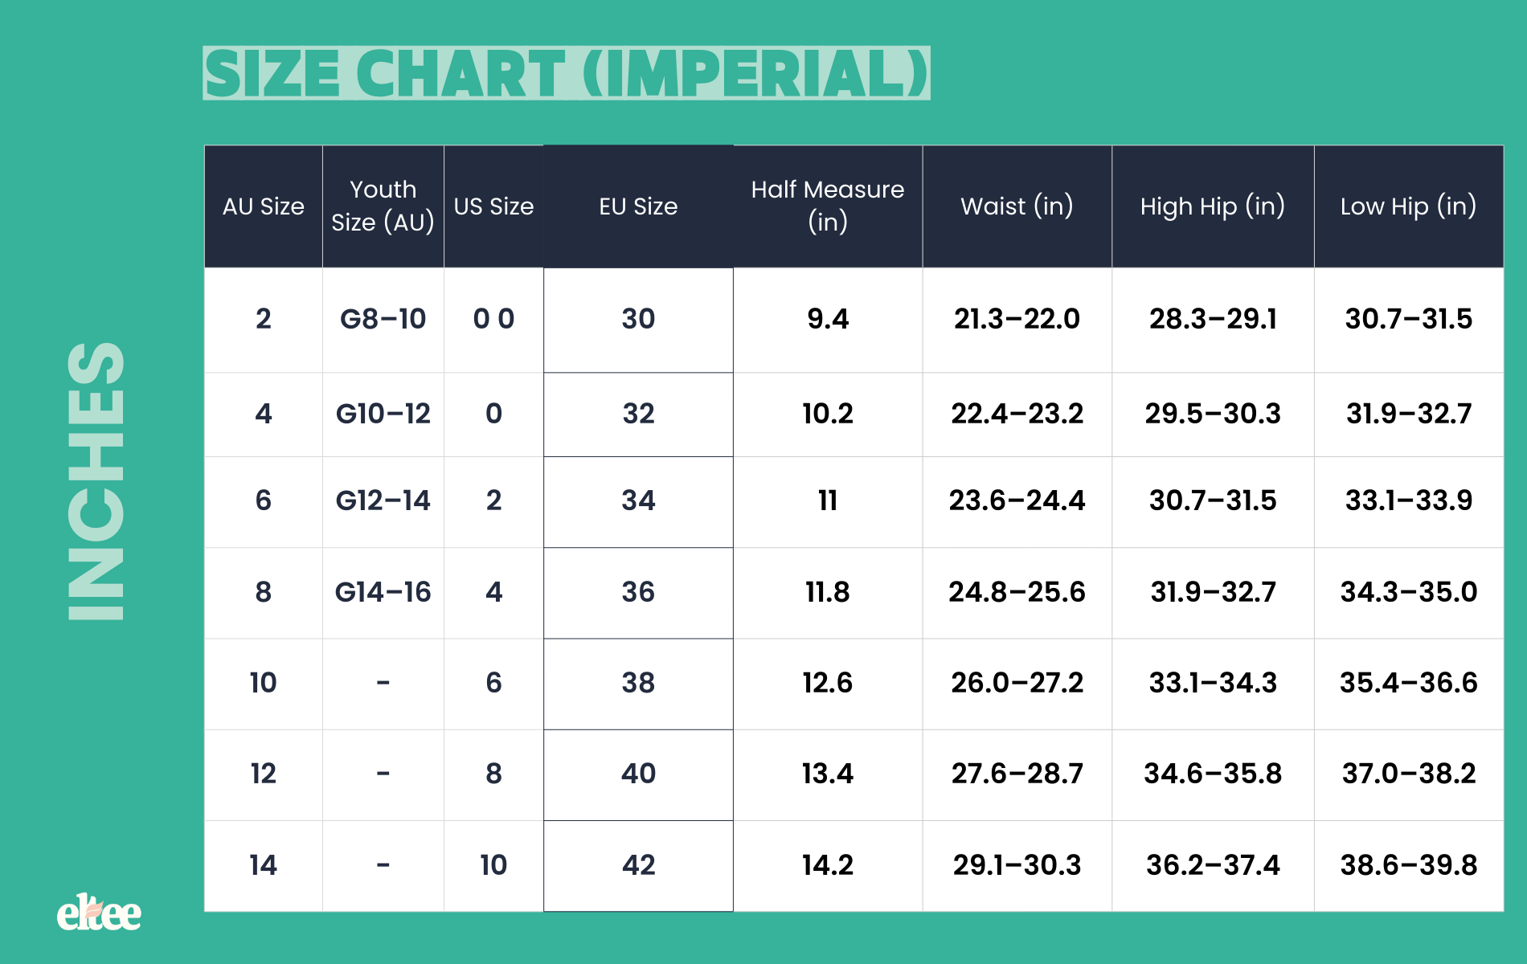The height and width of the screenshot is (964, 1527).
Task: Select the G8–10 youth size cell
Action: click(x=383, y=320)
